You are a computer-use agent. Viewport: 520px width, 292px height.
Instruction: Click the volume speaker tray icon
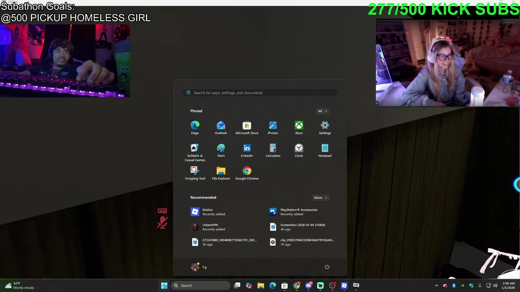tap(495, 286)
